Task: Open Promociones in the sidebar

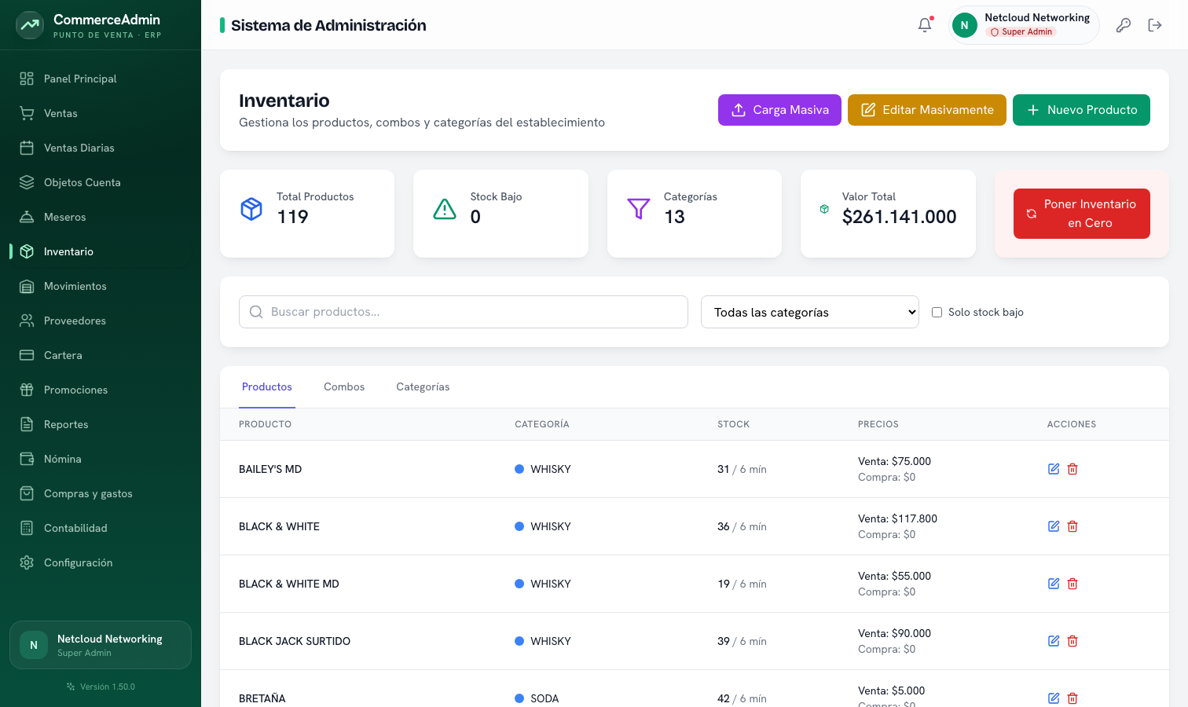Action: (101, 390)
